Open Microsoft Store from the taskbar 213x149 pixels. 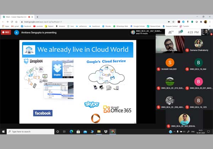pos(78,132)
